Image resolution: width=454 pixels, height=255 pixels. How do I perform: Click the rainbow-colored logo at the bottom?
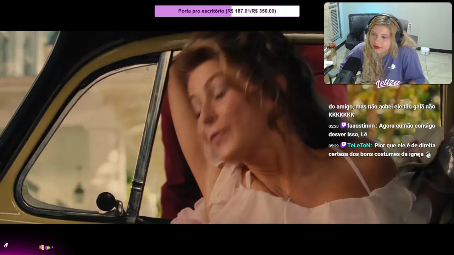pyautogui.click(x=46, y=248)
